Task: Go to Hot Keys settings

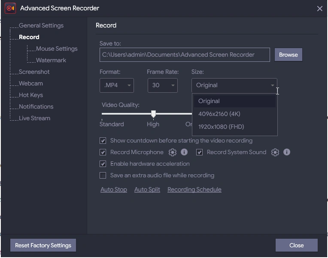Action: (x=31, y=95)
